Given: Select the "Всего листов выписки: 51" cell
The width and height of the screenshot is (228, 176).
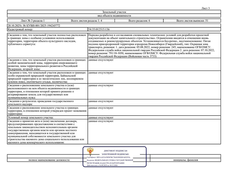Looking at the screenshot, I should [x=192, y=21].
